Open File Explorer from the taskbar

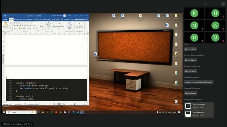coord(43,112)
